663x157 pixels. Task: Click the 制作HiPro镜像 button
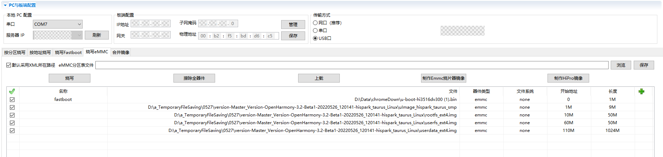point(568,78)
